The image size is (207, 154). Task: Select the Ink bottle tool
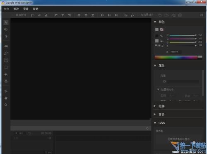[x=6, y=81]
